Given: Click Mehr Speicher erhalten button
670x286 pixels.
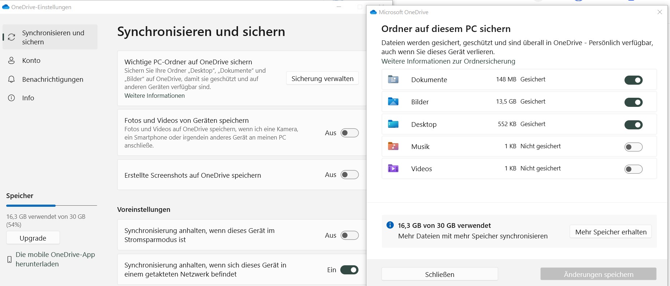Looking at the screenshot, I should point(610,232).
